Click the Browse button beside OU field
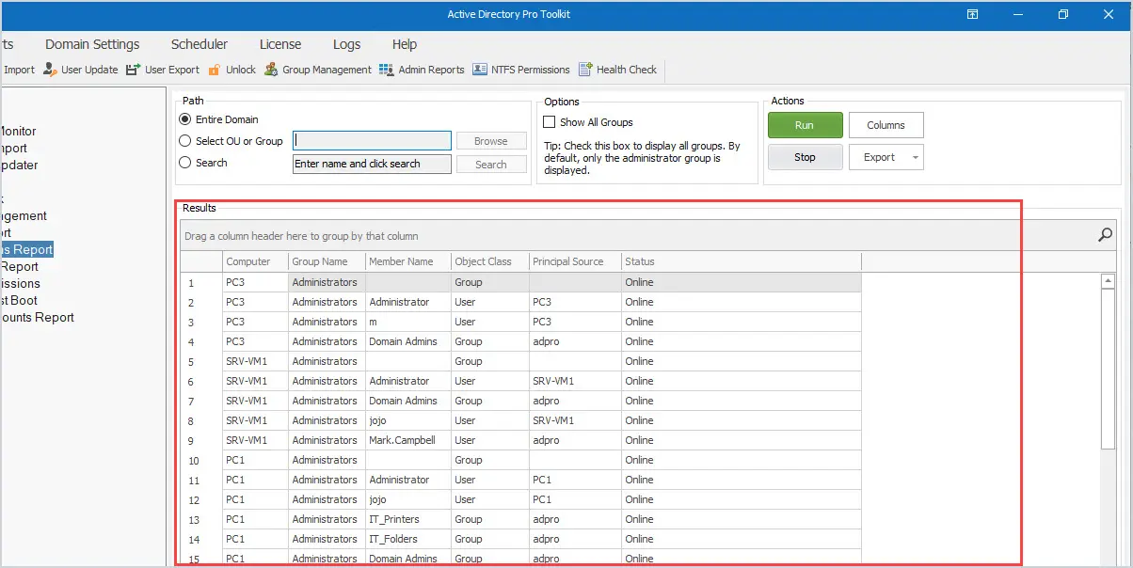Viewport: 1133px width, 568px height. 491,141
